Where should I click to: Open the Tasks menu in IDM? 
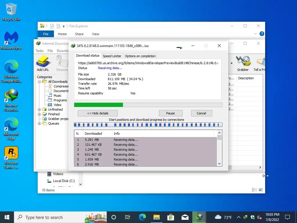[x=39, y=51]
